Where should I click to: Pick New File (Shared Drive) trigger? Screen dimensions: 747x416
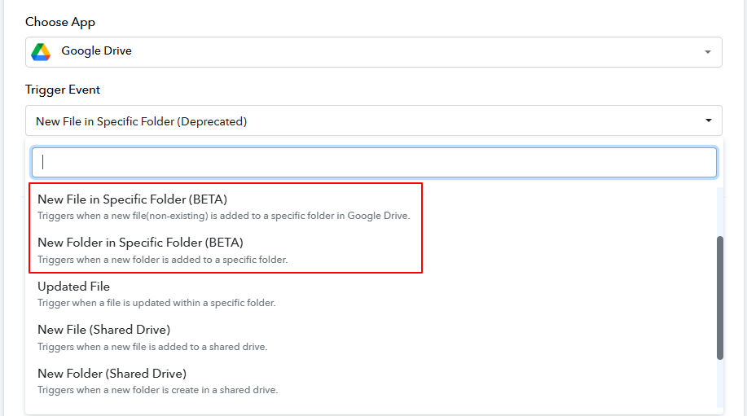click(x=103, y=330)
